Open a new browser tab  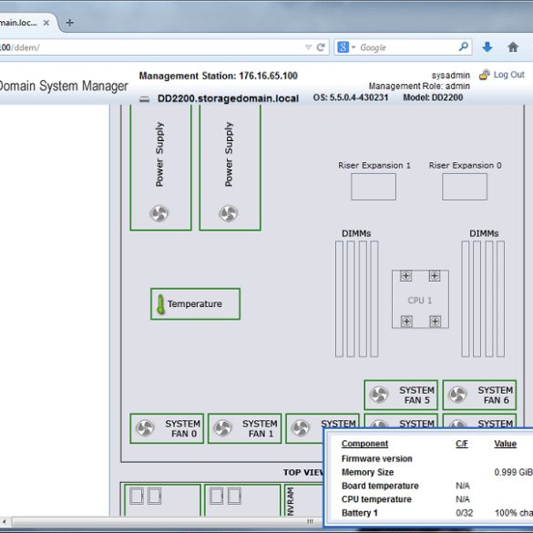tap(69, 23)
